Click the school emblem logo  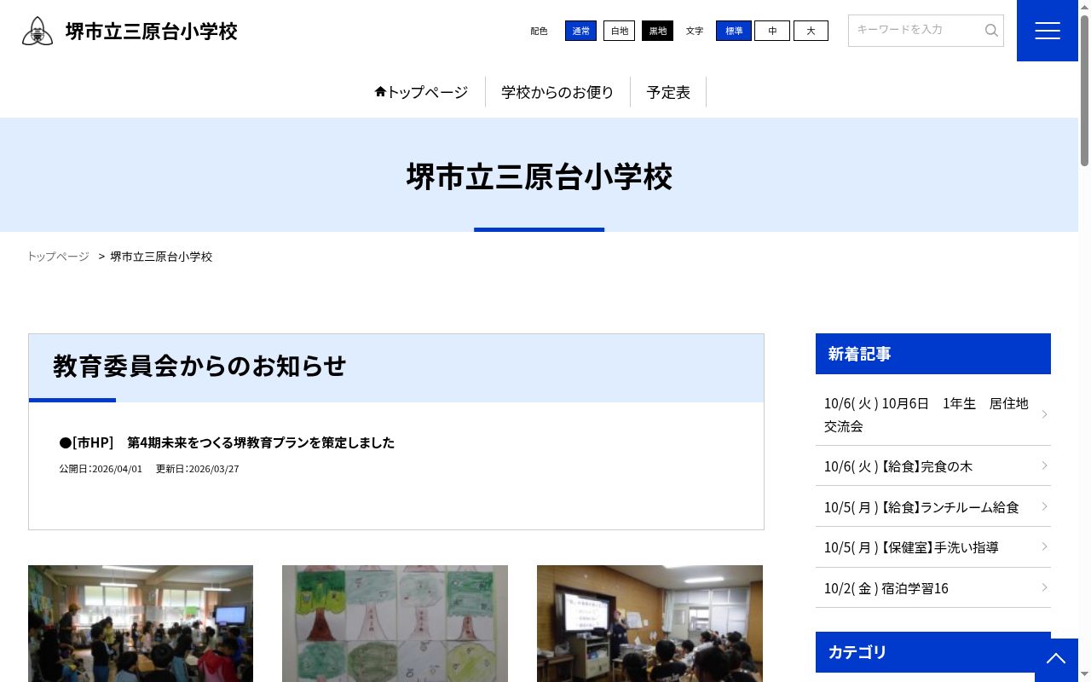pyautogui.click(x=38, y=32)
